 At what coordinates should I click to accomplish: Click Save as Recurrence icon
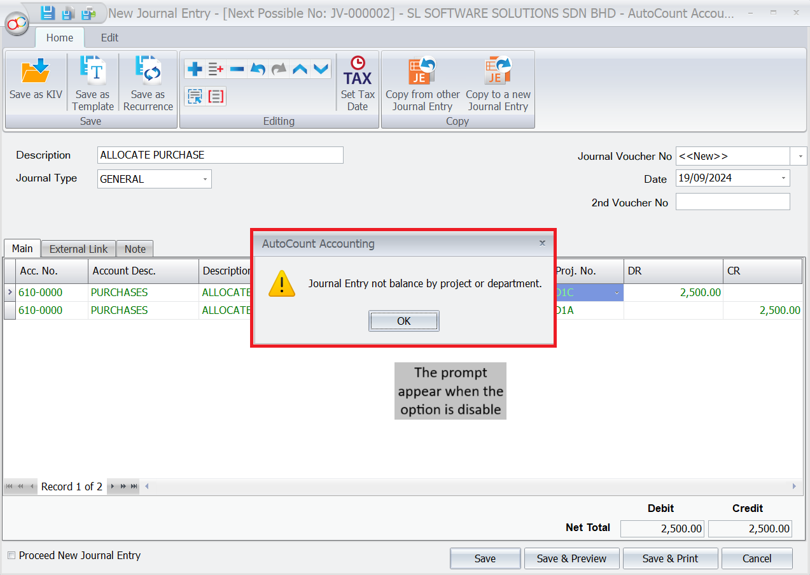(148, 71)
